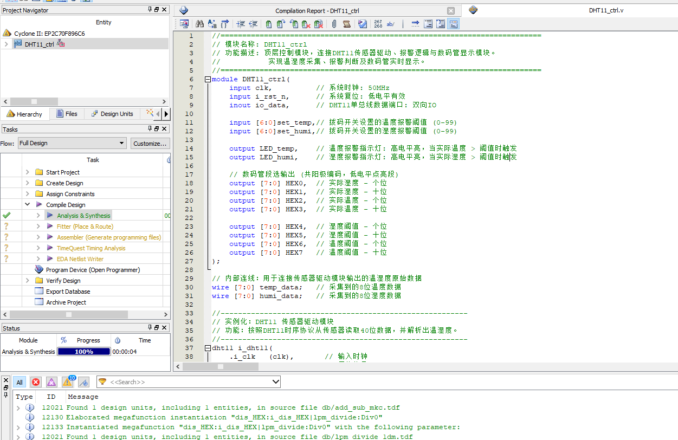The width and height of the screenshot is (678, 440).
Task: Expand the Fitter (Place & Route) task
Action: click(38, 226)
